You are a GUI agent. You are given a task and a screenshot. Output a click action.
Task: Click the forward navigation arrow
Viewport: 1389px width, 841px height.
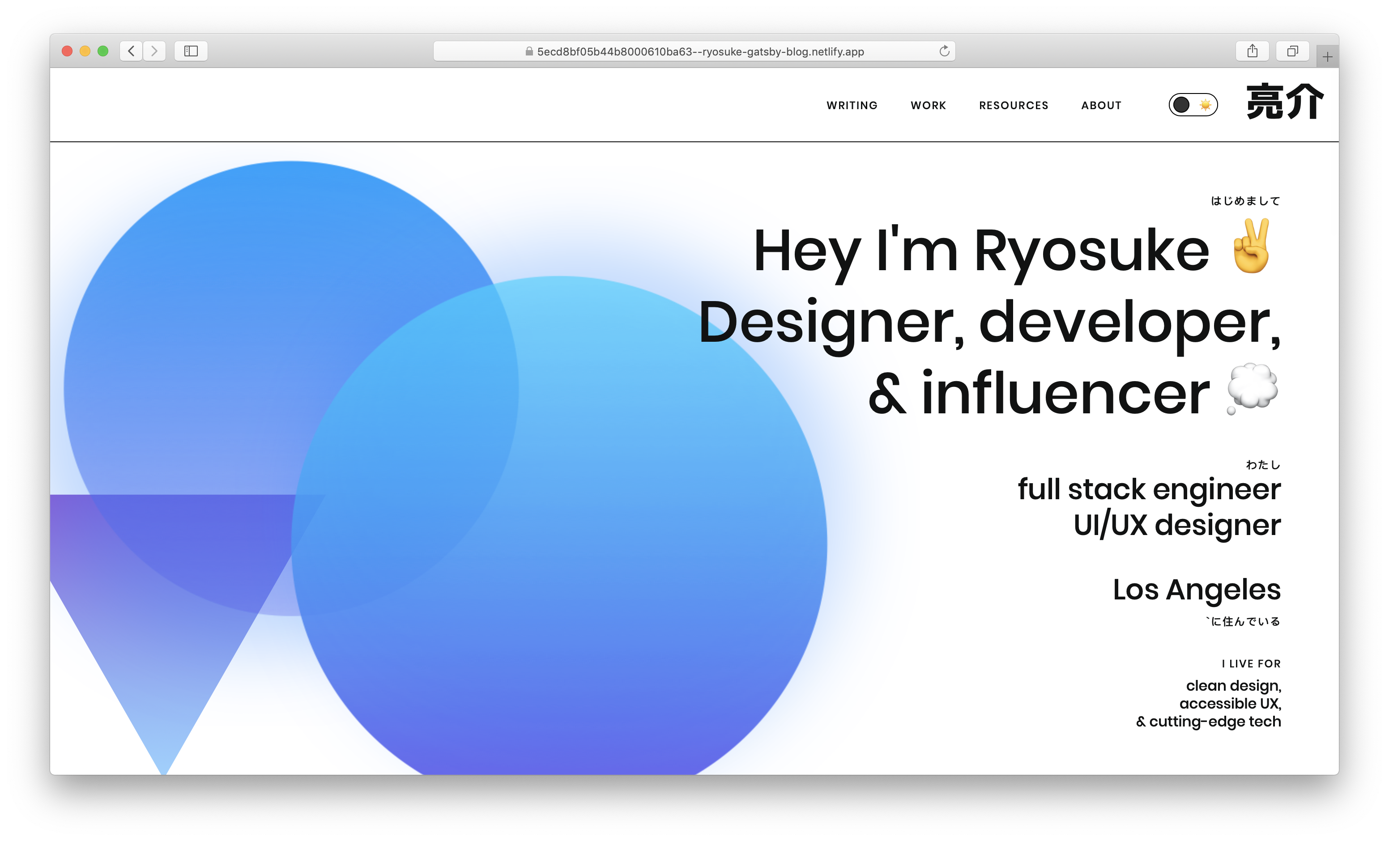tap(154, 51)
